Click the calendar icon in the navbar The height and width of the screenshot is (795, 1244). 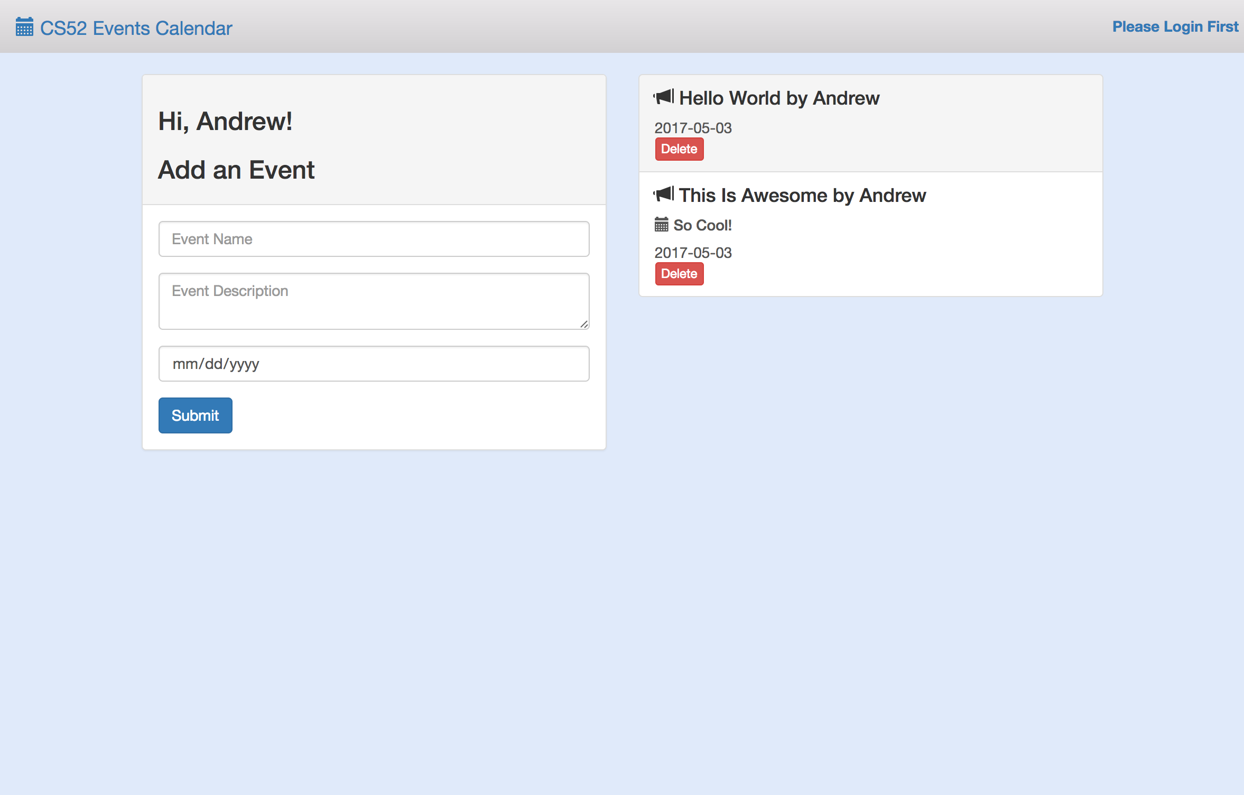point(24,27)
